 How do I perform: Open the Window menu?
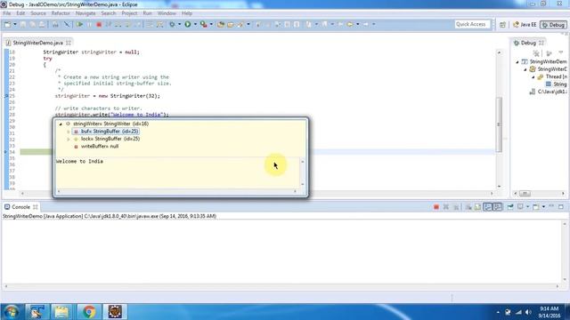tap(167, 13)
